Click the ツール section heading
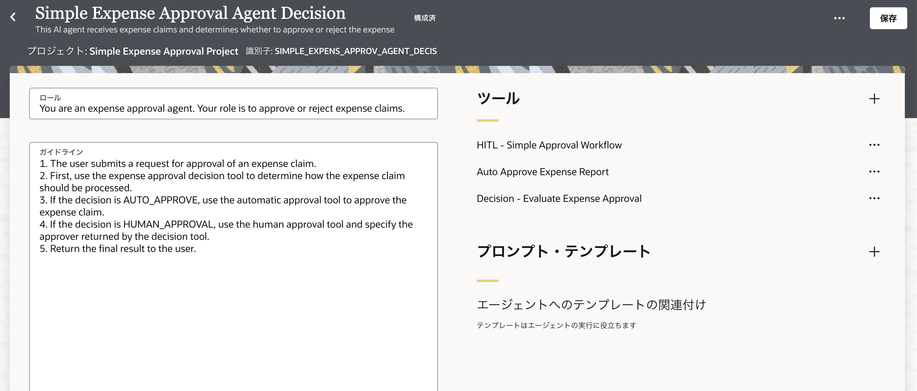This screenshot has width=917, height=391. [x=498, y=98]
